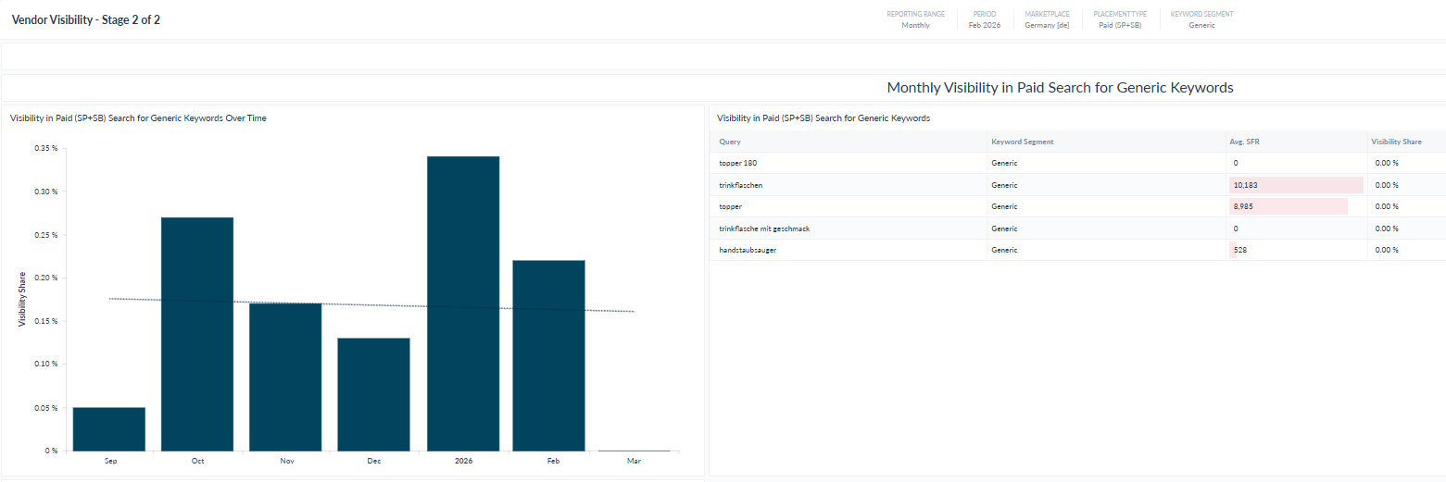Select the Nov bar in the chart
This screenshot has width=1446, height=482.
pos(285,377)
